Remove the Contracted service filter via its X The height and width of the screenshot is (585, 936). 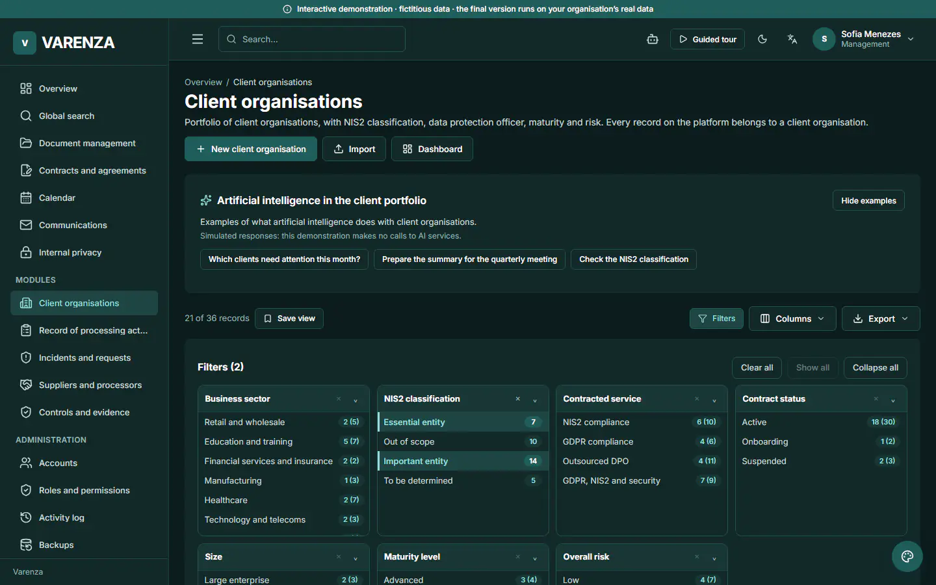697,398
